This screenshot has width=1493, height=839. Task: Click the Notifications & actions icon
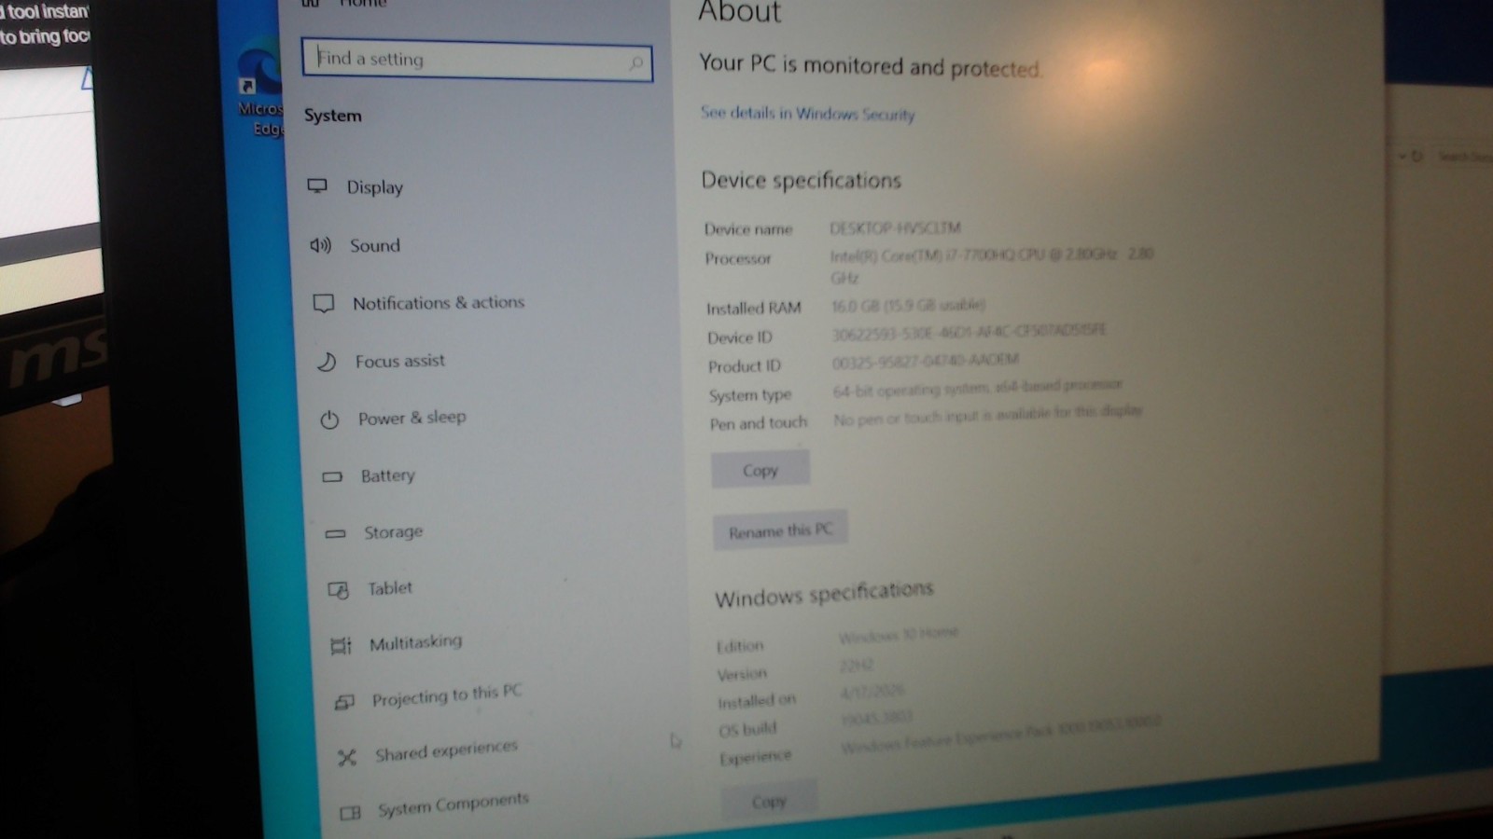pos(323,304)
